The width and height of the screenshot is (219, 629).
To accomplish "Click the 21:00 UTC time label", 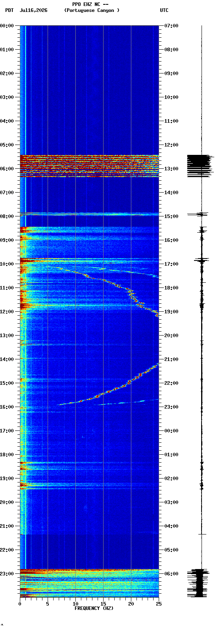I will pos(171,359).
